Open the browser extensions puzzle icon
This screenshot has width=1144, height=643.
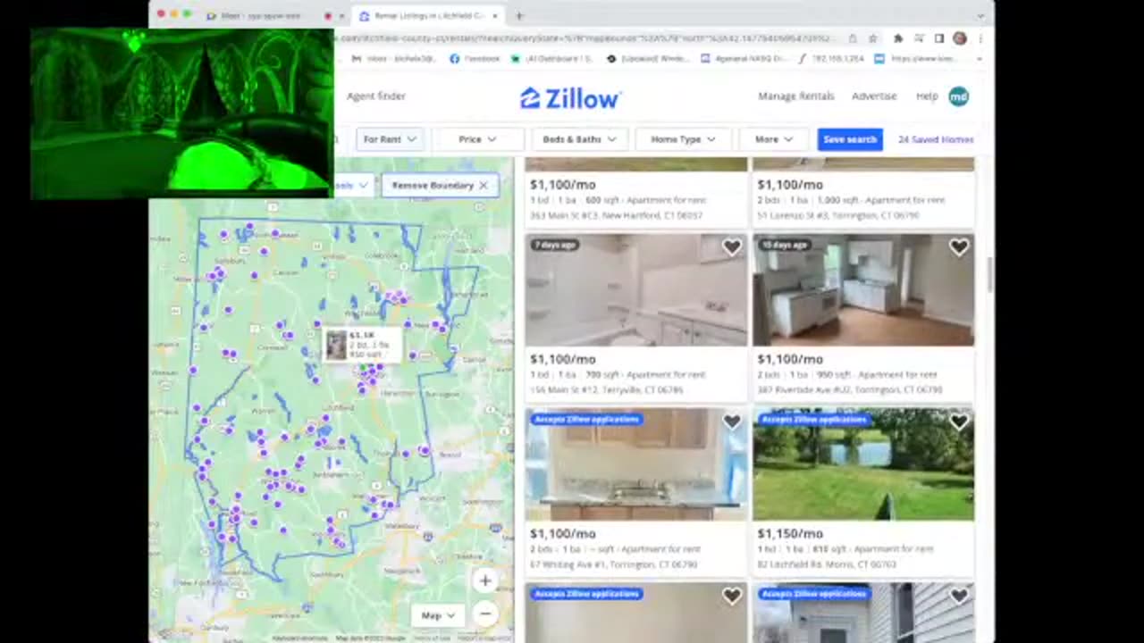click(898, 38)
